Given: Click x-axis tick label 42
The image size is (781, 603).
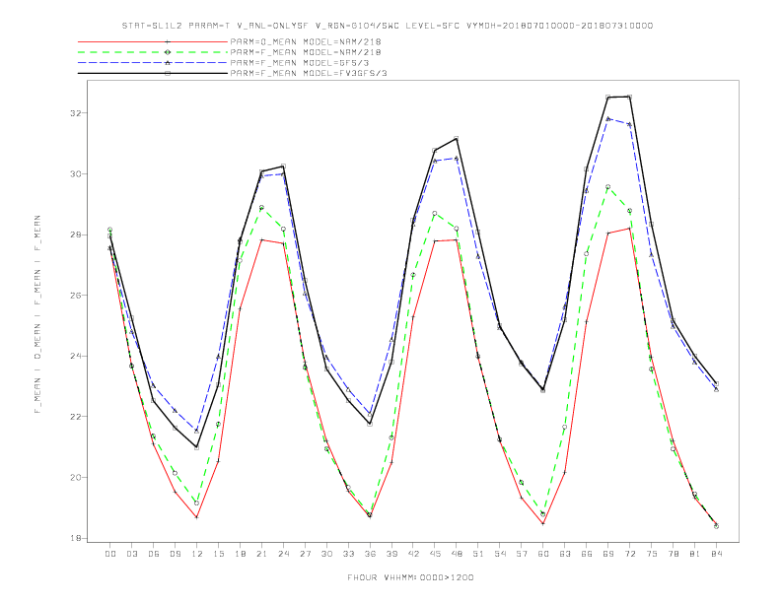Looking at the screenshot, I should pyautogui.click(x=413, y=554).
